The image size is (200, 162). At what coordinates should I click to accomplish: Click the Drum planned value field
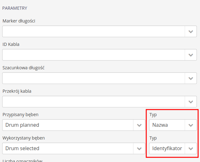point(68,125)
